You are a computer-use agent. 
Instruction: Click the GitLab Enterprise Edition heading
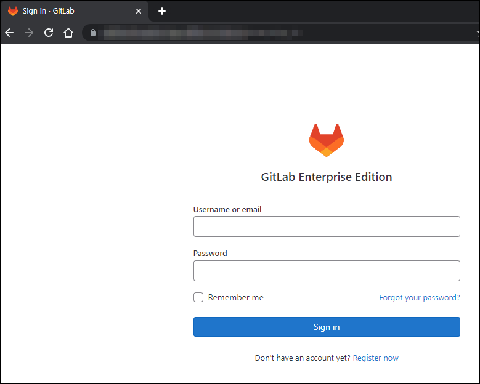click(327, 177)
